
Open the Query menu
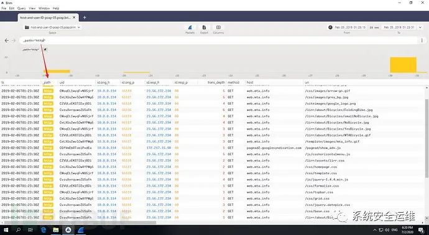coord(21,9)
